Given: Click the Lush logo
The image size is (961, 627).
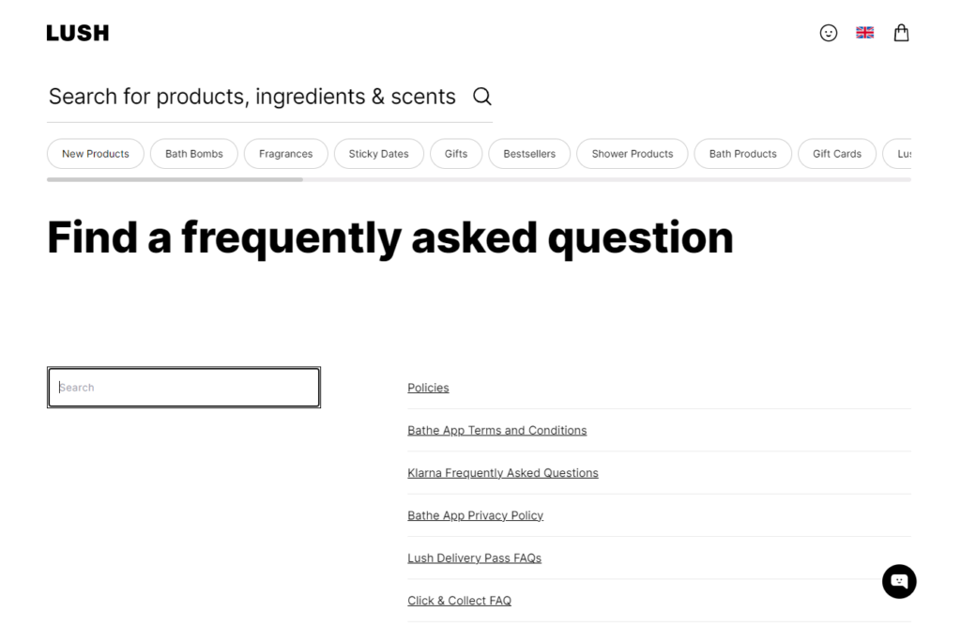Looking at the screenshot, I should [77, 32].
